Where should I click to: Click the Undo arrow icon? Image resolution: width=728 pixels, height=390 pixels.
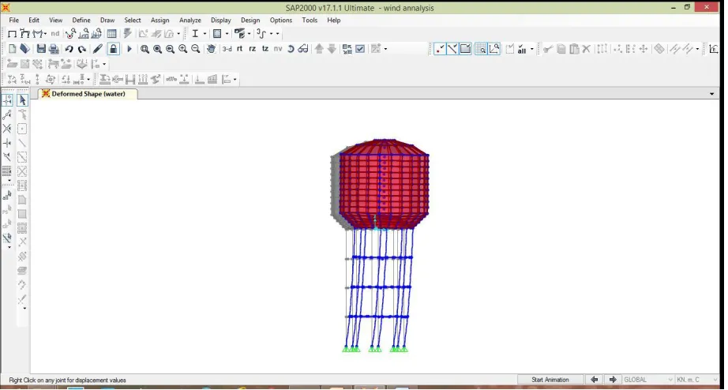[69, 49]
